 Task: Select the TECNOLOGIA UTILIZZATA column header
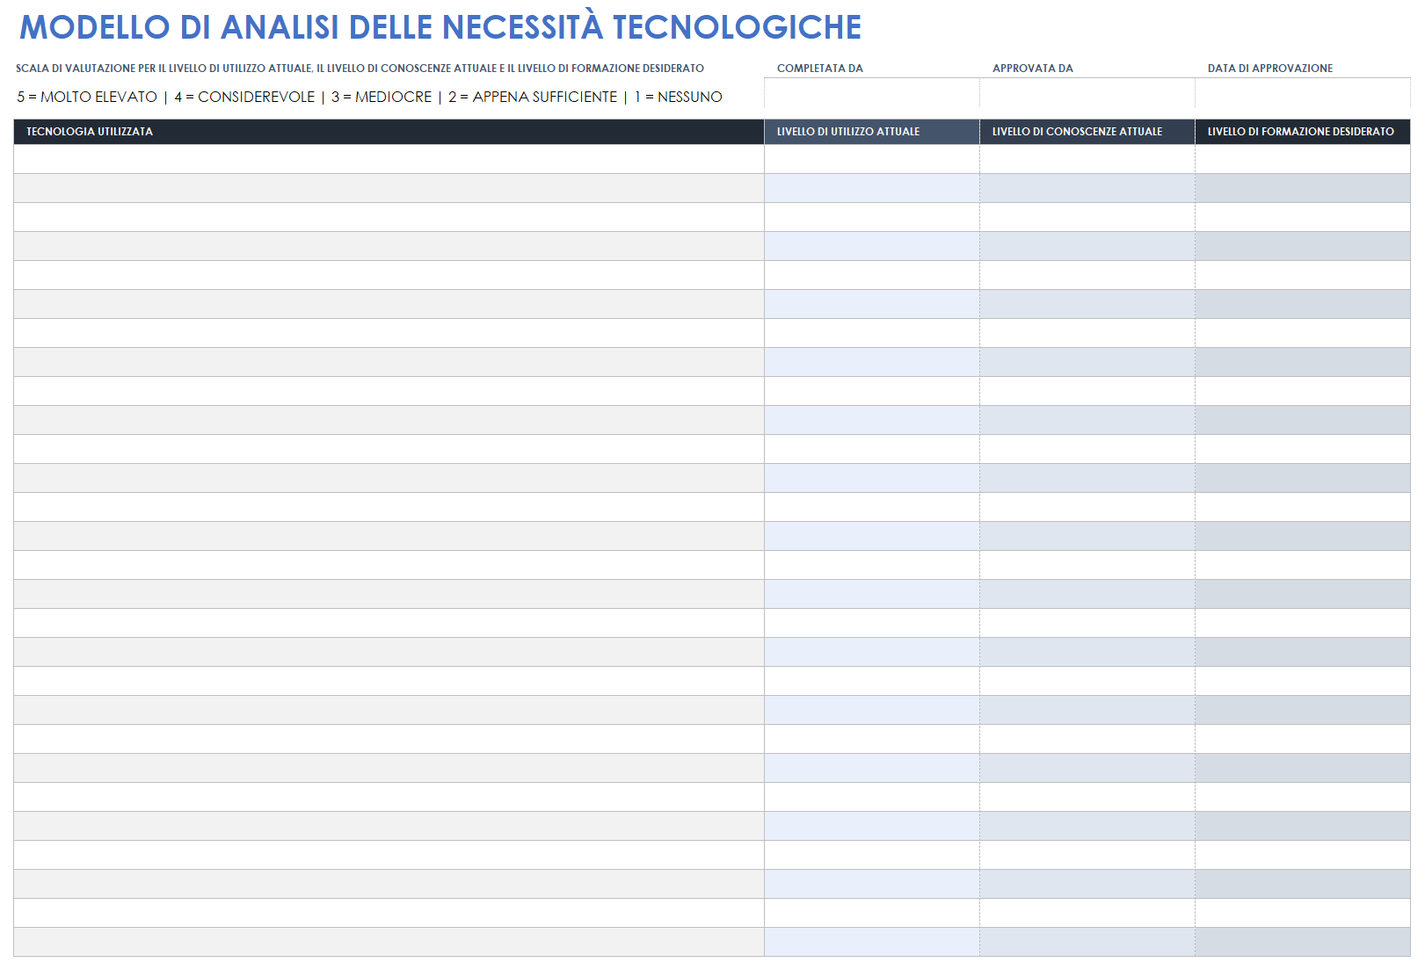389,132
